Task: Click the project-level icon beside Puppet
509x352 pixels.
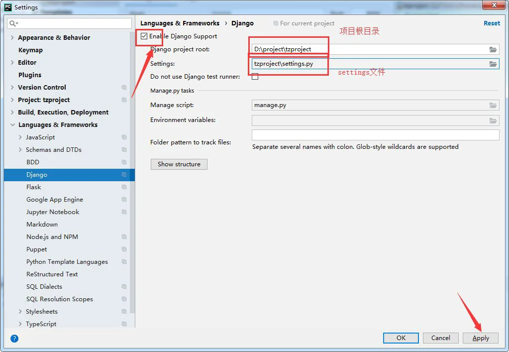Action: point(124,249)
